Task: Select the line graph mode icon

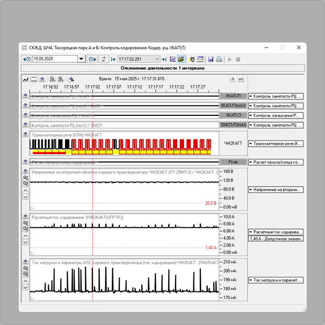Action: [26, 79]
